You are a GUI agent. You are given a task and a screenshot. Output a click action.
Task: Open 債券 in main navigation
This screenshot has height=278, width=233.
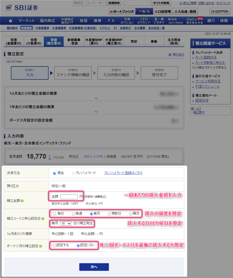[x=97, y=21]
